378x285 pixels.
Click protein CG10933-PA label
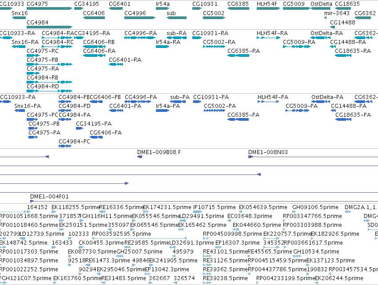point(18,97)
